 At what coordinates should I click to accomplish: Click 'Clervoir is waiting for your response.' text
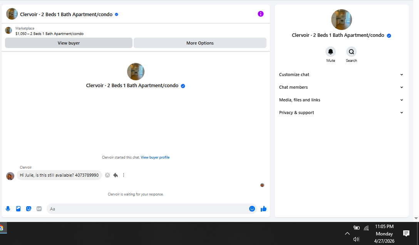tap(136, 194)
